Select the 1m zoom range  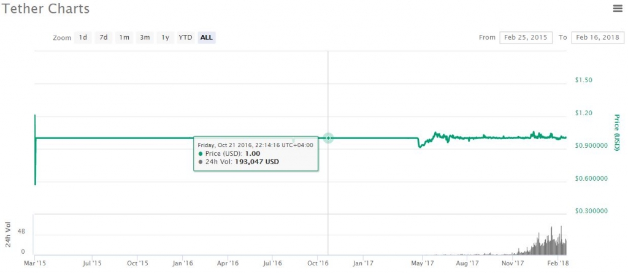pos(124,37)
